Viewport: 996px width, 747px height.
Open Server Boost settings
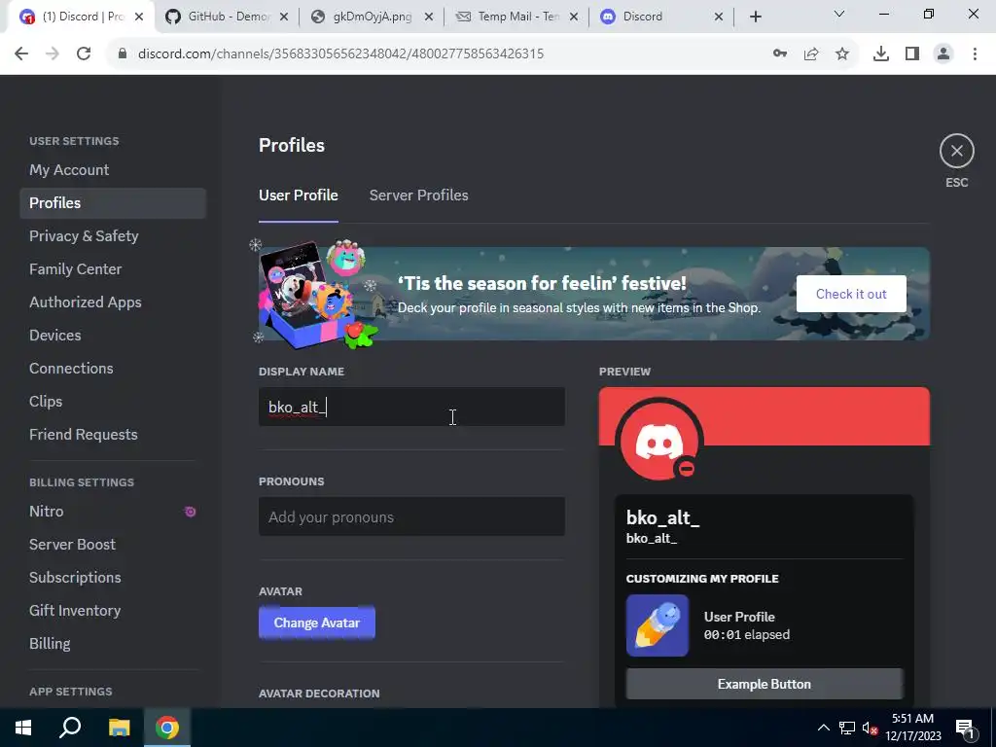(x=113, y=545)
